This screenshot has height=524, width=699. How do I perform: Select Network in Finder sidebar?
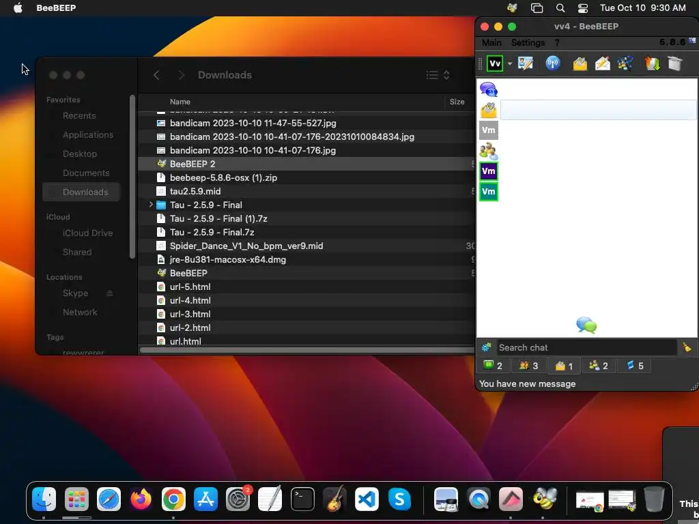click(x=79, y=312)
